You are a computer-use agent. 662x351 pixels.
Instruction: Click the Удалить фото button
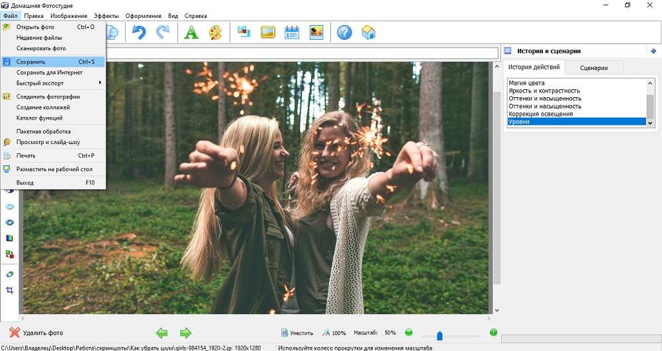click(36, 333)
